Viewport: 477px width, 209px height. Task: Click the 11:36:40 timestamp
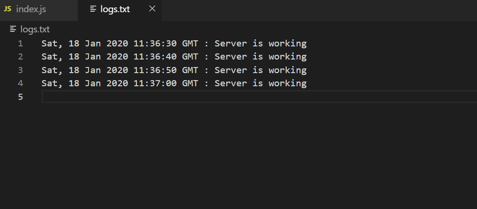pos(155,57)
